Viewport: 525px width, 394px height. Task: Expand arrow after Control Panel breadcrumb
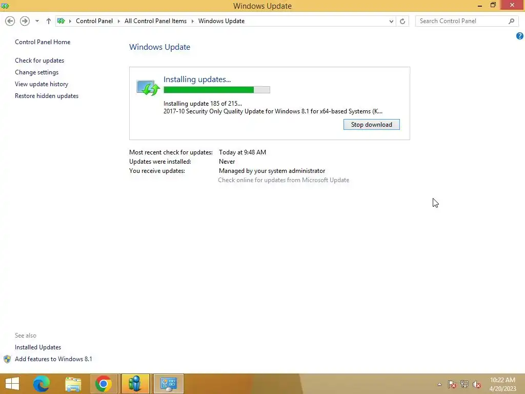click(x=118, y=21)
